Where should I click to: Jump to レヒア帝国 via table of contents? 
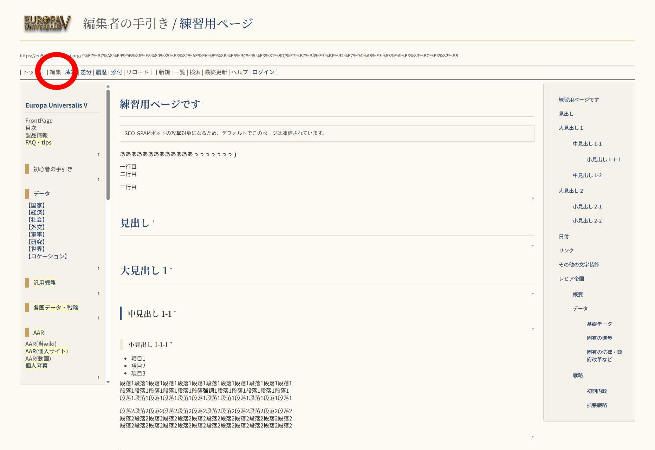572,278
